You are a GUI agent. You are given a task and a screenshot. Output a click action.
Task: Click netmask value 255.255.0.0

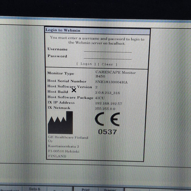tap(105, 109)
